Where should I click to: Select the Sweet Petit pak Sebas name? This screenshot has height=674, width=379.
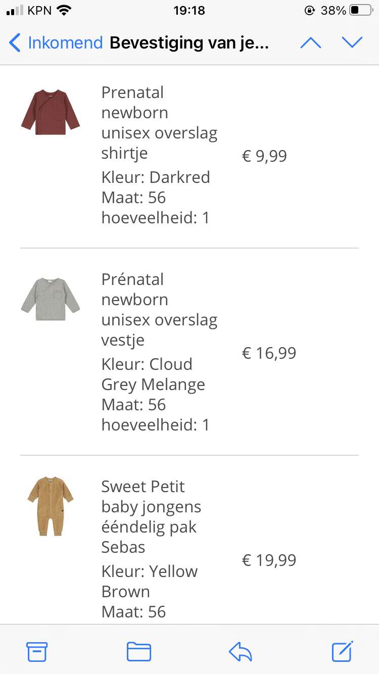pyautogui.click(x=151, y=517)
